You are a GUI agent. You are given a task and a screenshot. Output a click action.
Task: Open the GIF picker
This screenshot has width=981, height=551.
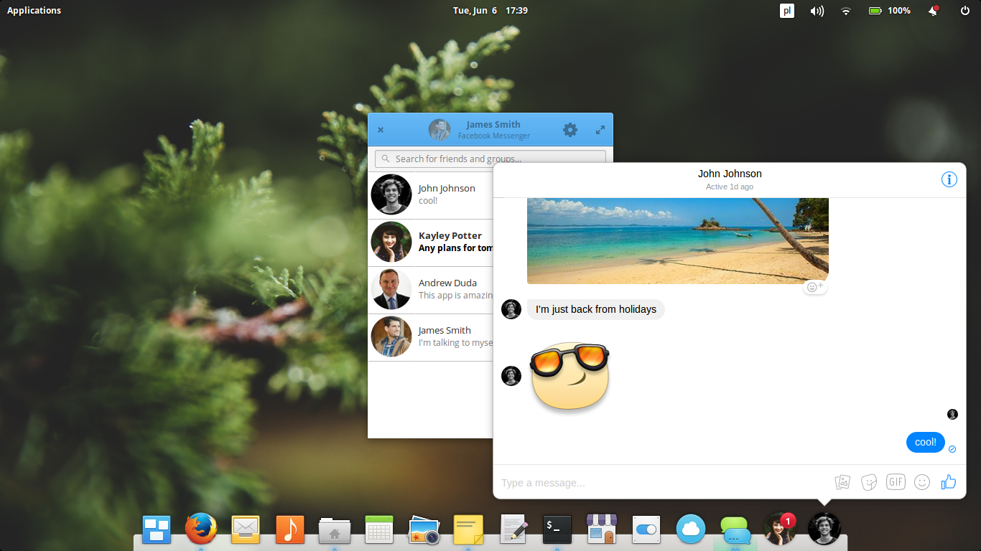[x=895, y=482]
